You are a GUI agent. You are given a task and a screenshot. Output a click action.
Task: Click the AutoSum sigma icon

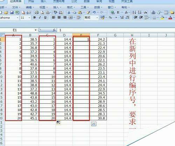(x=118, y=12)
